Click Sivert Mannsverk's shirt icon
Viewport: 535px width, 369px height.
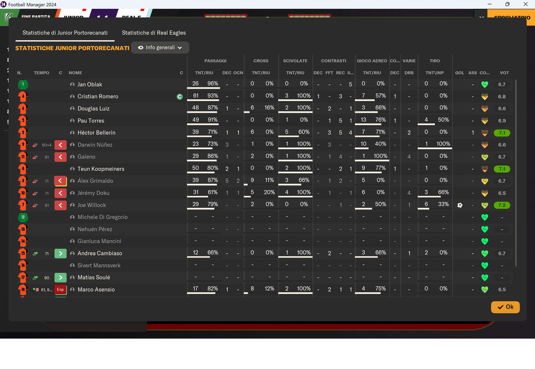pyautogui.click(x=23, y=266)
